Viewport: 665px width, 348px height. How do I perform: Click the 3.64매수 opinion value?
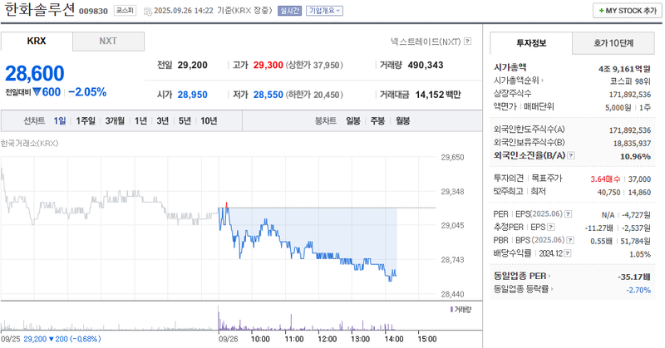coord(606,179)
